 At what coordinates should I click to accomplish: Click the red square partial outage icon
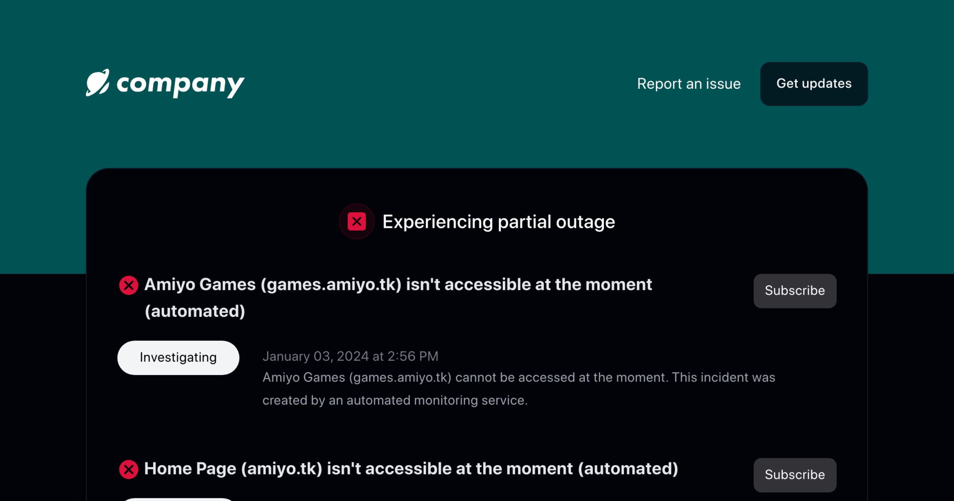pyautogui.click(x=357, y=221)
